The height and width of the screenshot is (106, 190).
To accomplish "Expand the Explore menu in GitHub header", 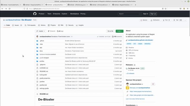I will pyautogui.click(x=65, y=14).
